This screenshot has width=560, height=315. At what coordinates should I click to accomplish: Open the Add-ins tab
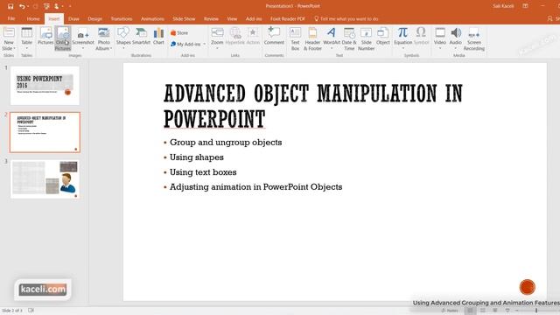254,18
